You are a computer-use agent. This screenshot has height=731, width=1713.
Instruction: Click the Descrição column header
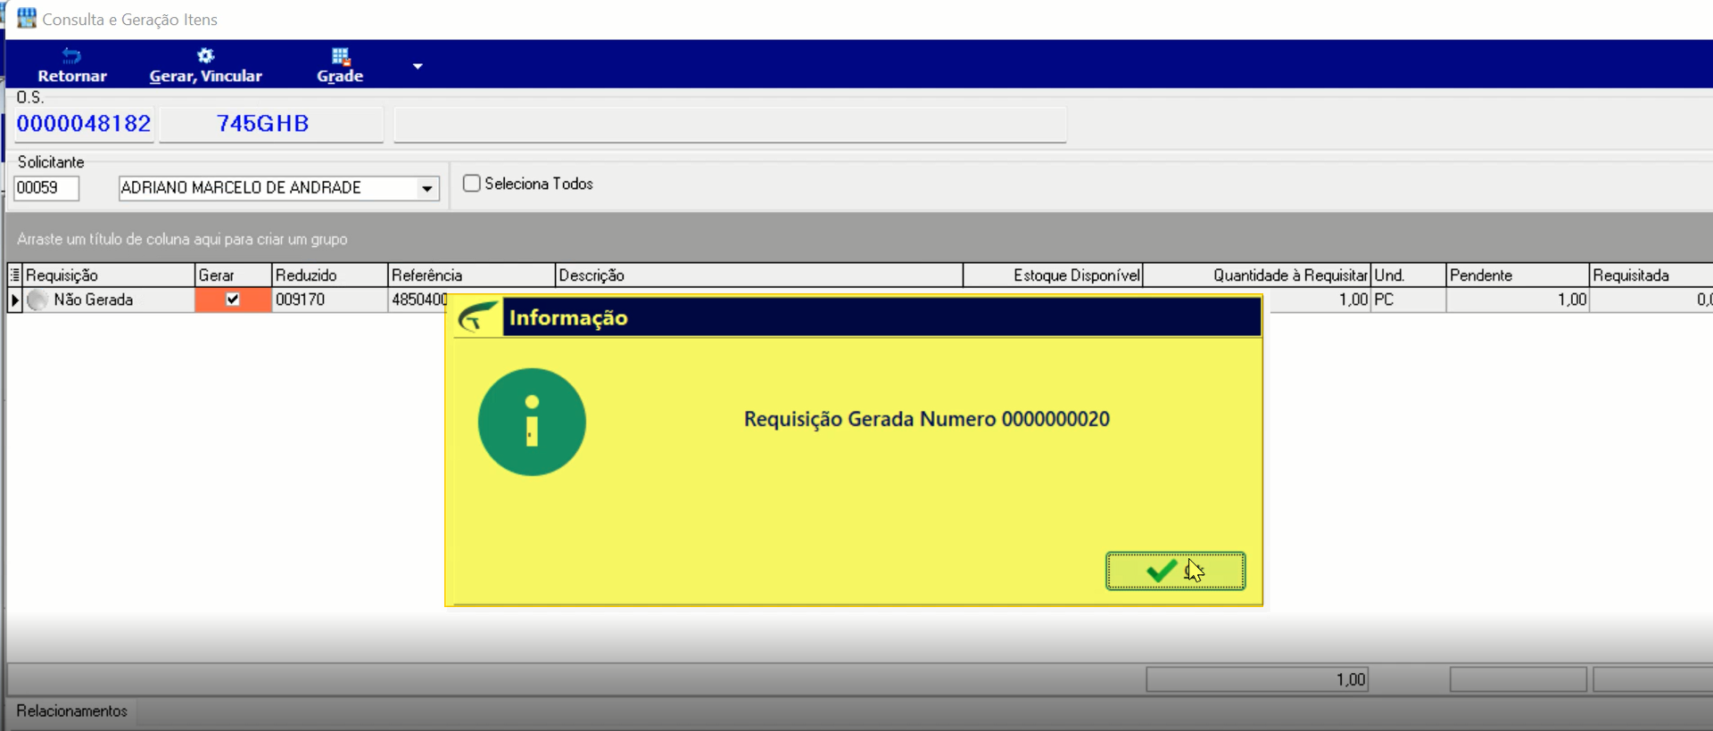click(758, 275)
